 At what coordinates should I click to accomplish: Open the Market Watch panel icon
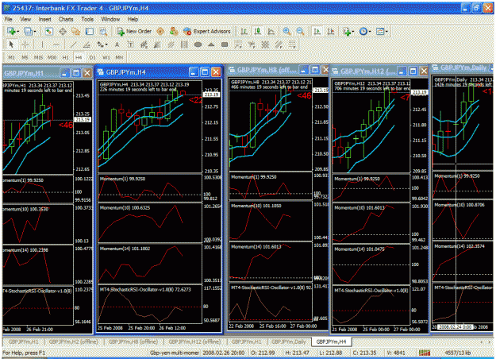[x=48, y=31]
